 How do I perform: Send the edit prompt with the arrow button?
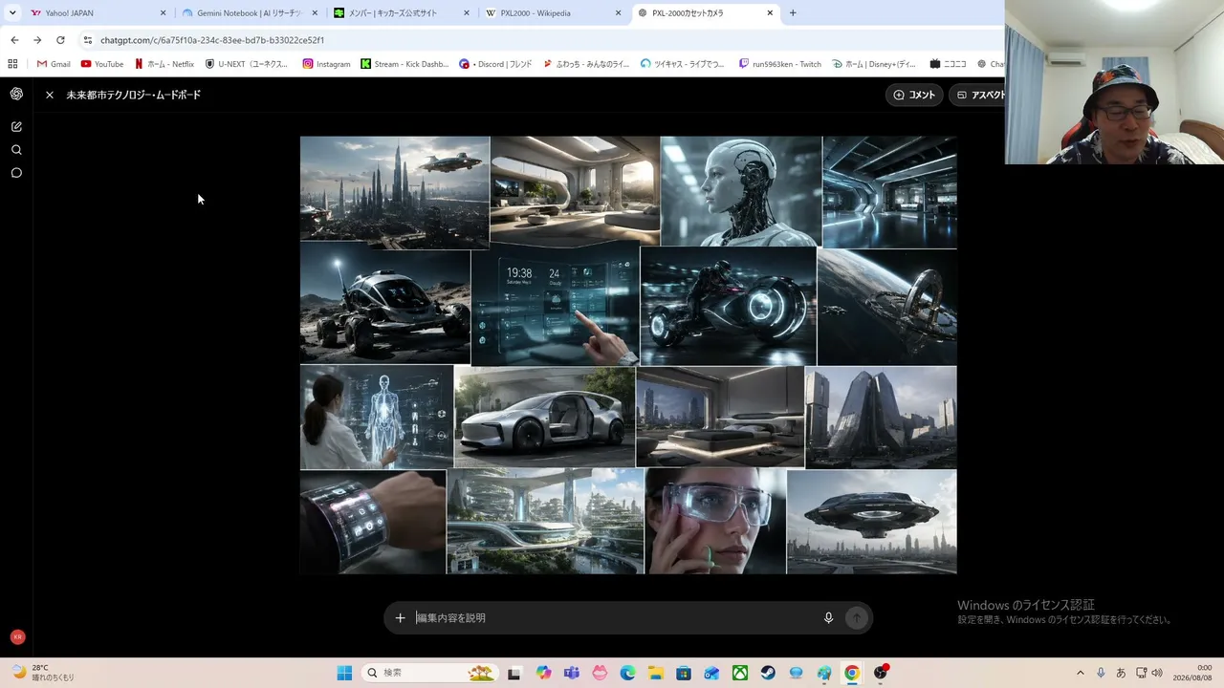[x=857, y=618]
